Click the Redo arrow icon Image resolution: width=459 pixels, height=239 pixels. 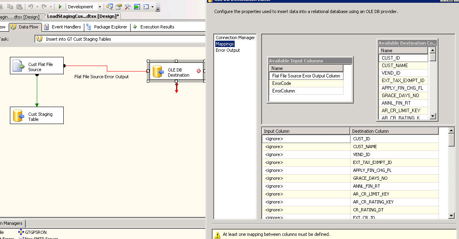tap(44, 6)
